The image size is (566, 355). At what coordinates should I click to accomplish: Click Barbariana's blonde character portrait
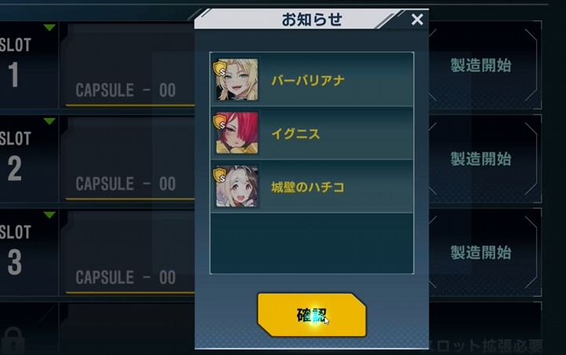click(237, 79)
